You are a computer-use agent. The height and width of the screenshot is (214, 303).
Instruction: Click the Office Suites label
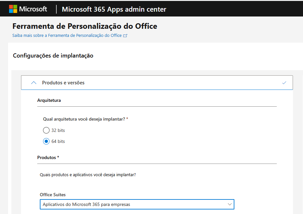(53, 195)
